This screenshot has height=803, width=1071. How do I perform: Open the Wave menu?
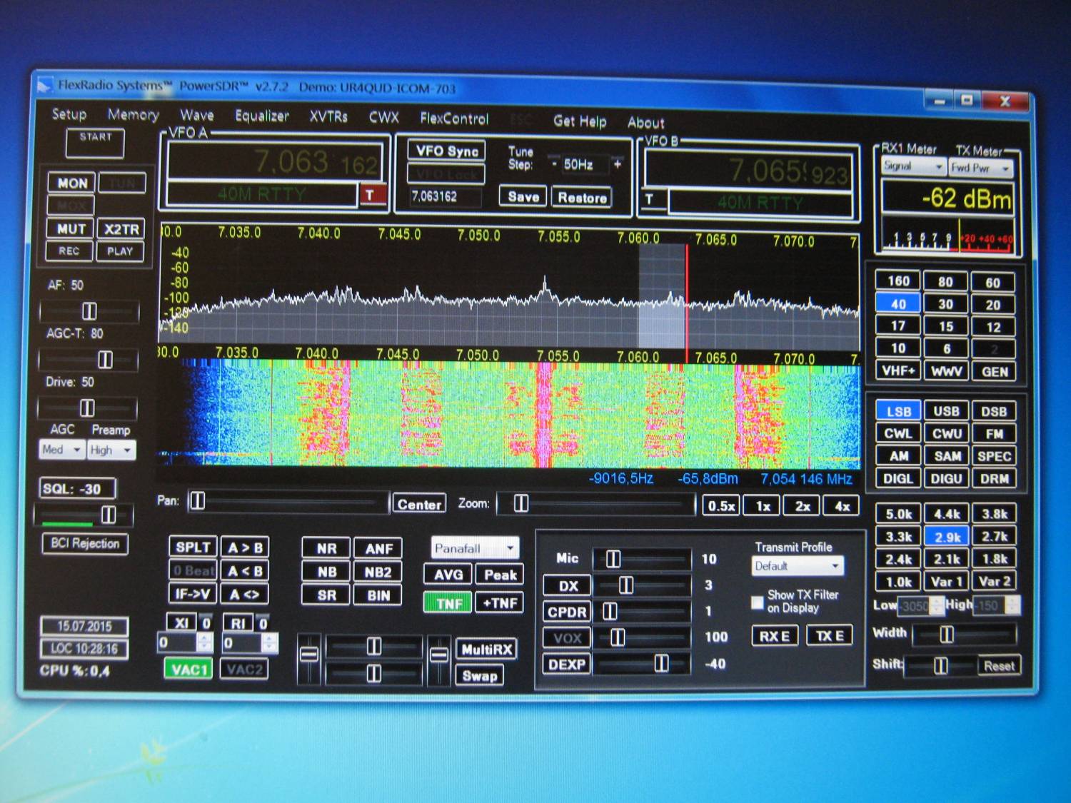(196, 115)
